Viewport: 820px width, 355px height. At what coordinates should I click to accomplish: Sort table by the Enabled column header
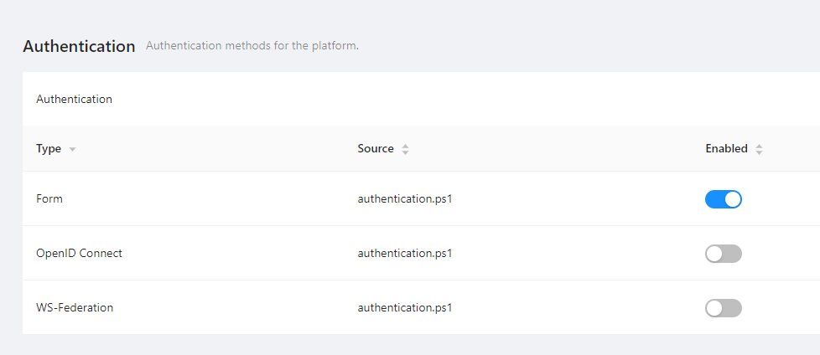(x=726, y=148)
